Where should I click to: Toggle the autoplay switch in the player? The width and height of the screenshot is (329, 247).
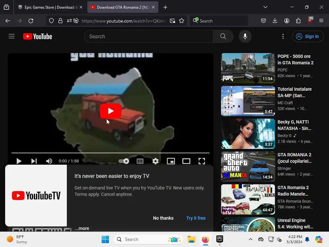[124, 161]
